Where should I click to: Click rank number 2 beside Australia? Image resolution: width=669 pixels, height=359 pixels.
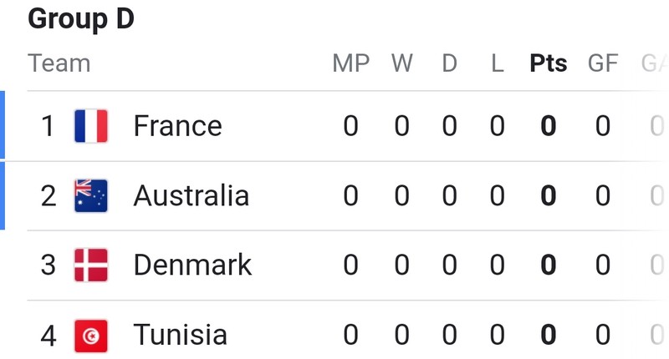click(x=49, y=196)
